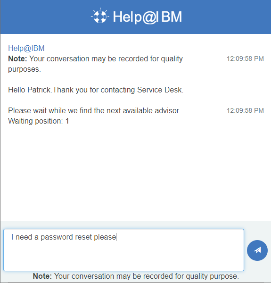Click the Please wait for advisor message

pyautogui.click(x=94, y=111)
